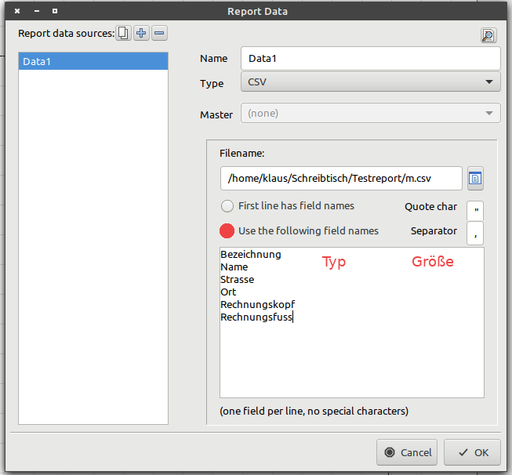Image resolution: width=512 pixels, height=475 pixels.
Task: Browse for CSV file with file icon
Action: (x=475, y=179)
